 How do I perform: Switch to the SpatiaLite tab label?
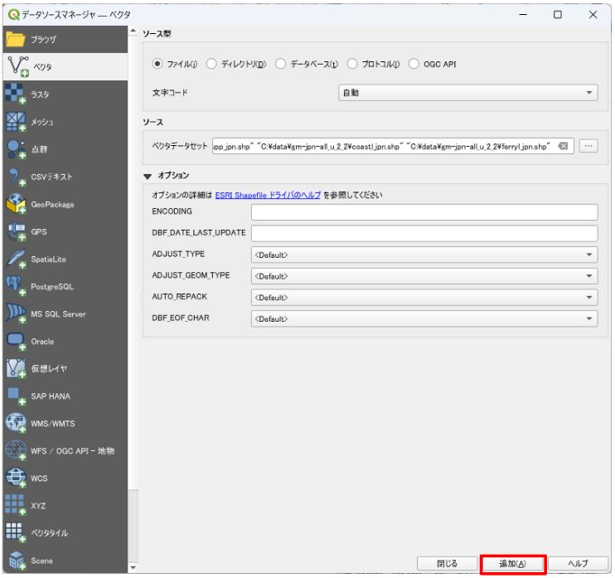pos(49,260)
